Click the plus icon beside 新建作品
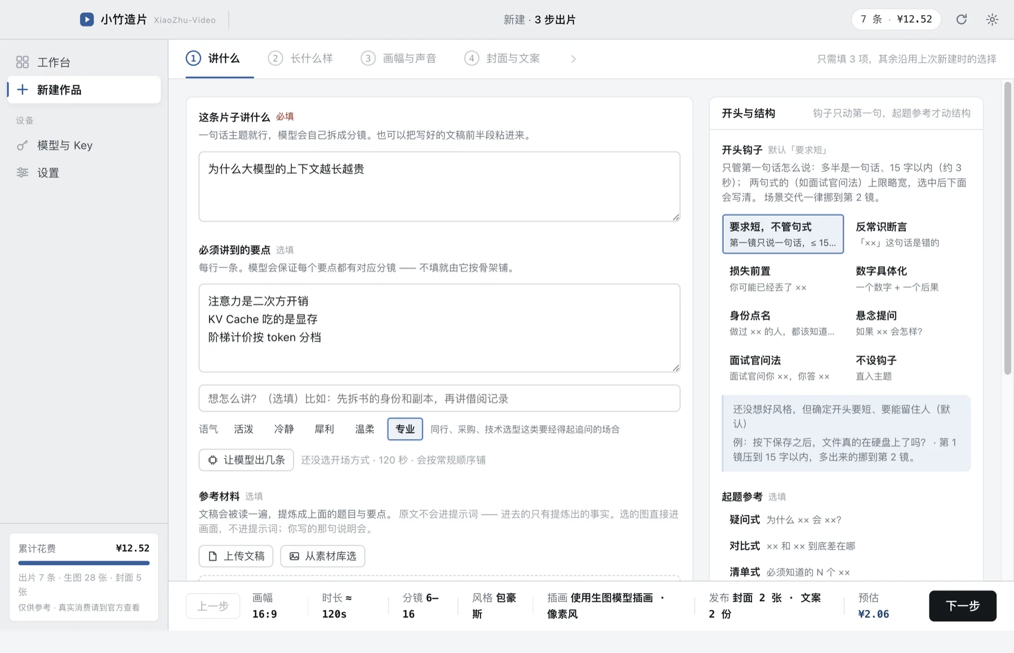Viewport: 1014px width, 653px height. click(x=23, y=90)
